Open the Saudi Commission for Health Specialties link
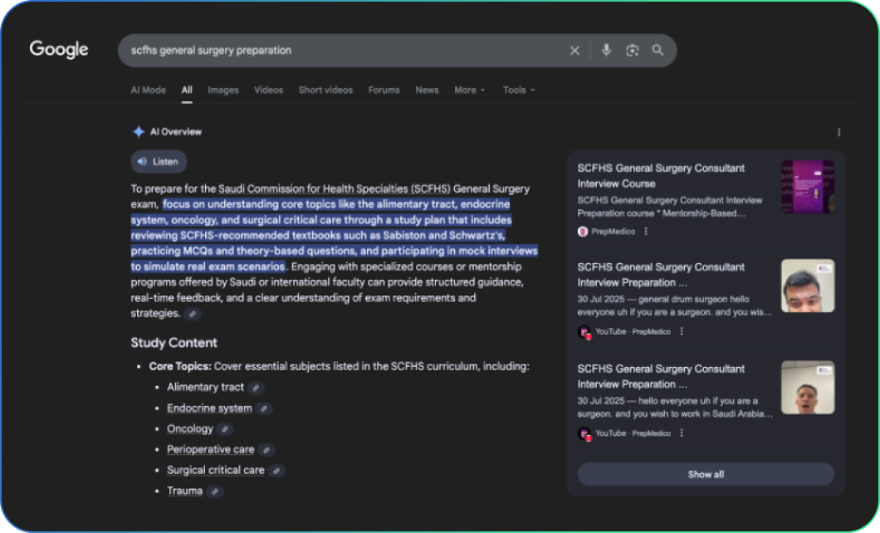 (x=334, y=188)
